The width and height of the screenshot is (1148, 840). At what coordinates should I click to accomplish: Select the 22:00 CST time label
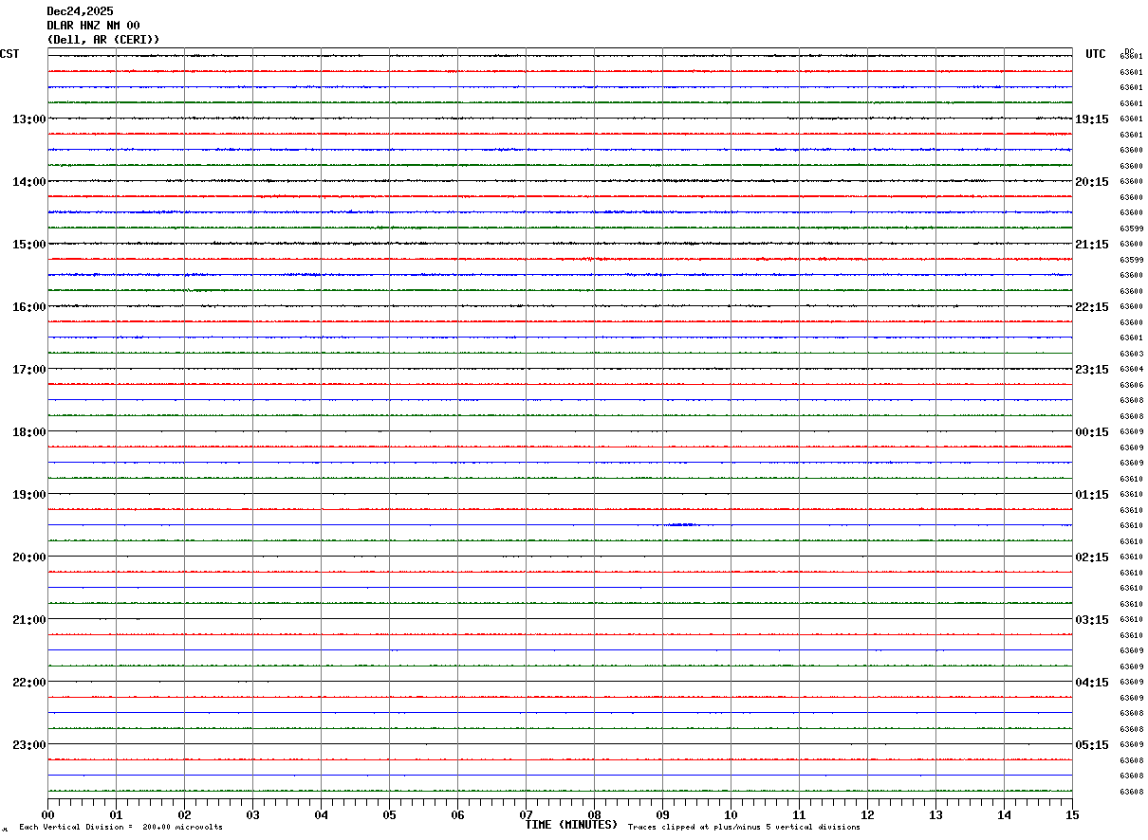point(29,683)
